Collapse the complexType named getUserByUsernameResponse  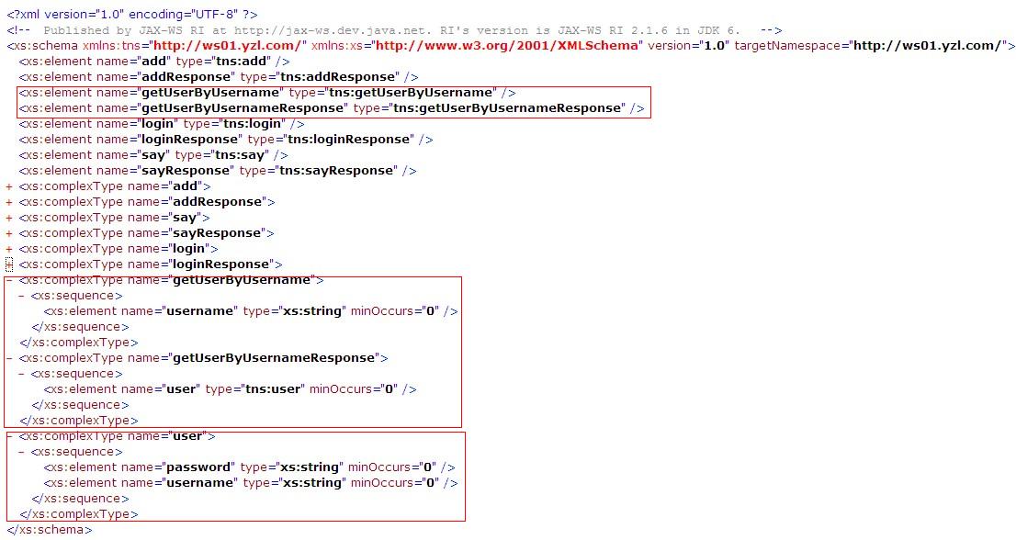[9, 358]
